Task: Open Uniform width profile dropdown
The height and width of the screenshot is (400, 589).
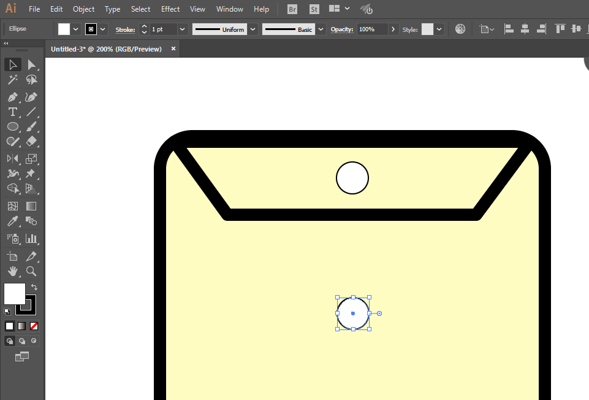Action: pos(253,29)
